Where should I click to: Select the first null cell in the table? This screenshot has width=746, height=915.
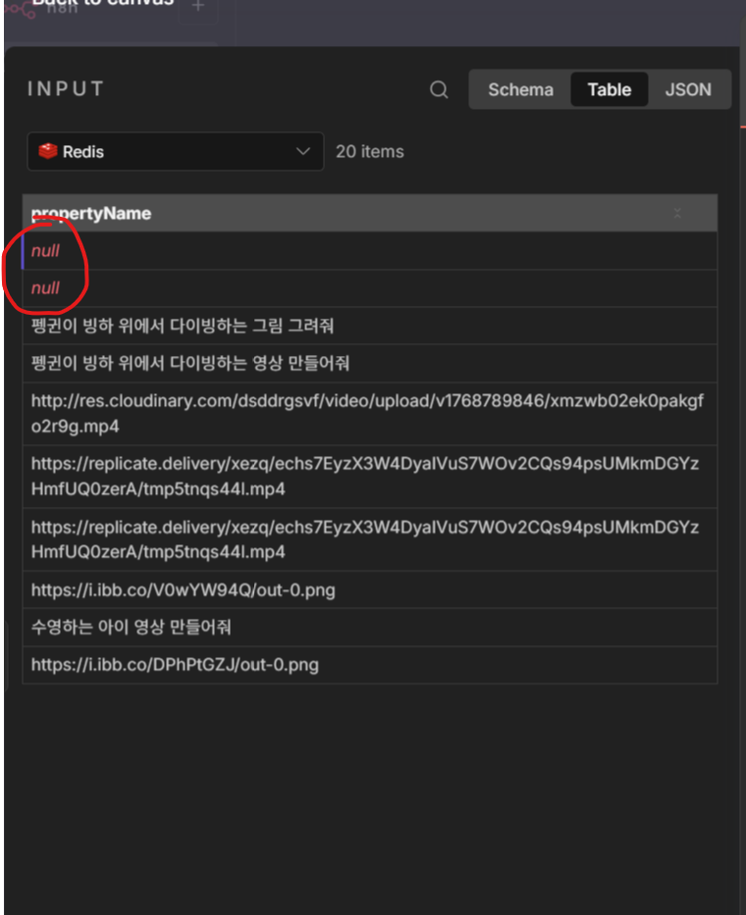click(x=370, y=251)
